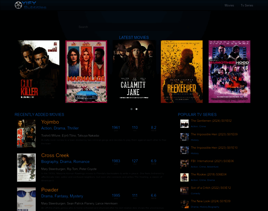The image size is (268, 211).
Task: Click the 127 minutes runtime value
Action: coord(135,161)
